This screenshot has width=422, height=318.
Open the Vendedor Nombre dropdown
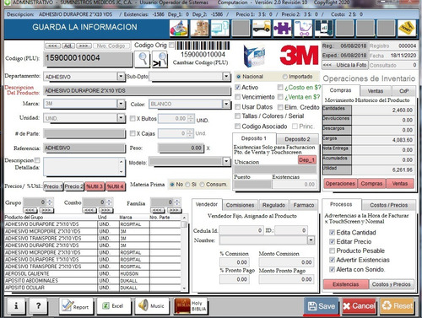tap(311, 240)
